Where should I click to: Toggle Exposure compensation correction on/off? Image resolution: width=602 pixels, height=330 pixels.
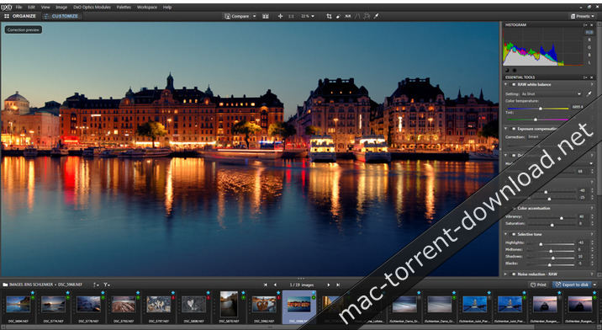(513, 129)
